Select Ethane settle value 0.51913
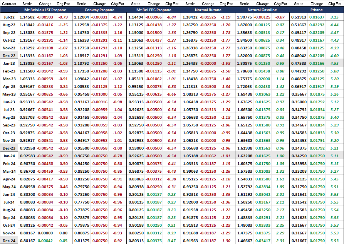The height and width of the screenshot is (244, 344). pos(299,17)
